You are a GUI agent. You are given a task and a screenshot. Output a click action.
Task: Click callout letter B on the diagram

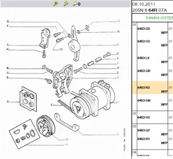[8, 68]
